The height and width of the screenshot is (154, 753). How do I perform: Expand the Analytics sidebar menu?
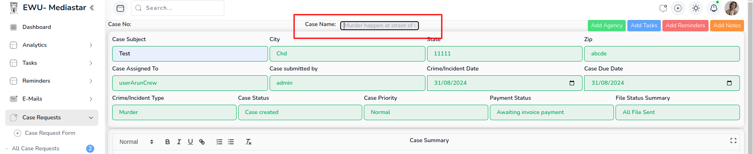coord(52,45)
